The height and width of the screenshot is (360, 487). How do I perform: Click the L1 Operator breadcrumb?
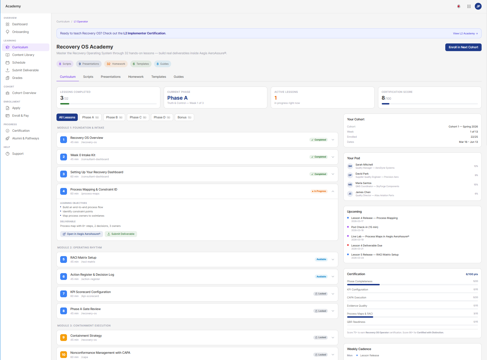81,22
